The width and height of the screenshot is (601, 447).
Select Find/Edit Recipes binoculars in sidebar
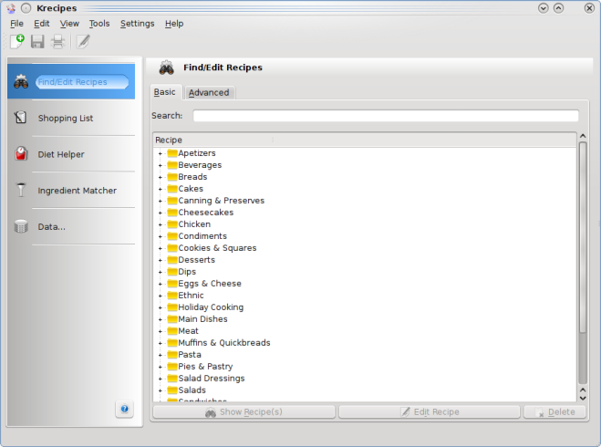21,82
